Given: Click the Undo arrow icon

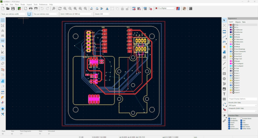Looking at the screenshot, I should 42,8.
